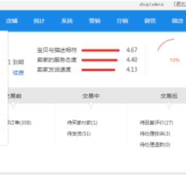The image size is (186, 186).
Task: Click the 4.67 rating score
Action: point(132,50)
